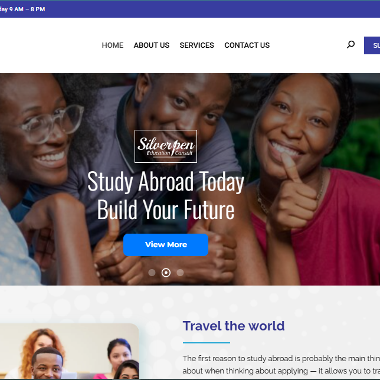Click the paragraph about first reason to study abroad
Screen dimensions: 380x380
click(x=281, y=365)
